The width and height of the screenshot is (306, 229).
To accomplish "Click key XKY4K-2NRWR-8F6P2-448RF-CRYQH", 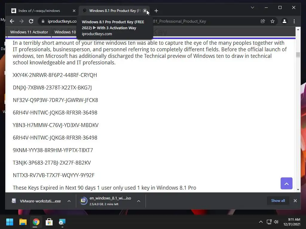I will click(55, 75).
